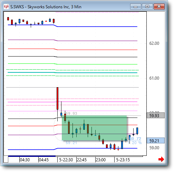This screenshot has width=174, height=172.
Task: Click the 23:00 time axis label
Action: [x=101, y=160]
